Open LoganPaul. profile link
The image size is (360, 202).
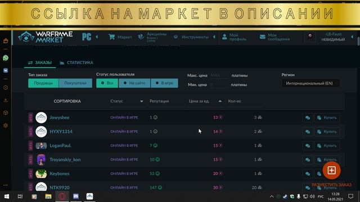(x=60, y=145)
